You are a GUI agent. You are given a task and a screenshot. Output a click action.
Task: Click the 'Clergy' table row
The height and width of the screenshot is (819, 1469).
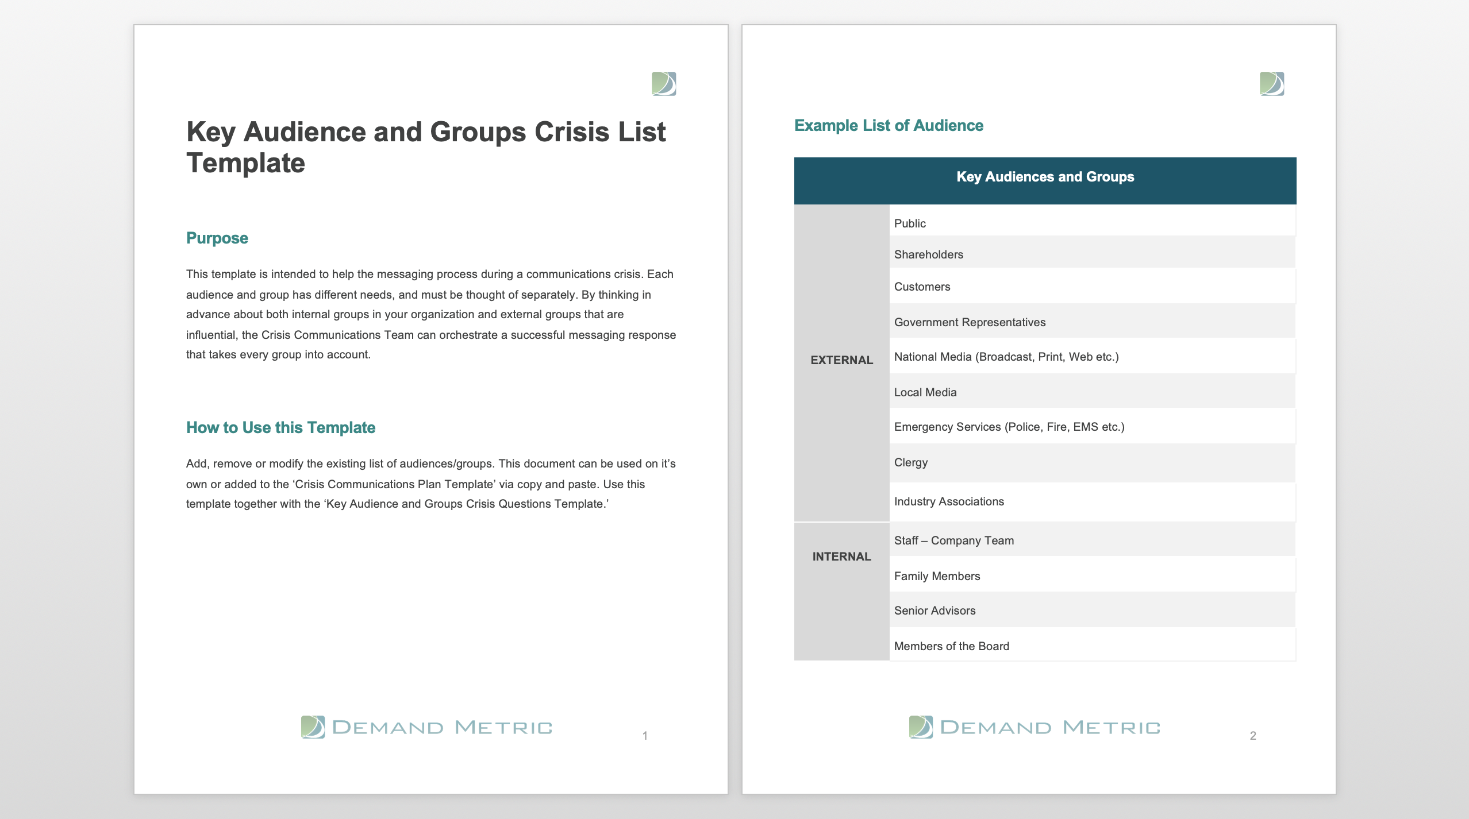coord(1093,463)
